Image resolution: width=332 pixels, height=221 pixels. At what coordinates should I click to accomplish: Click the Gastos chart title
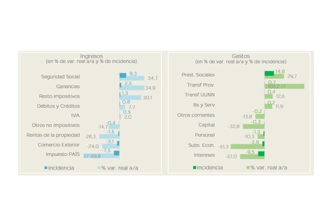(x=240, y=56)
